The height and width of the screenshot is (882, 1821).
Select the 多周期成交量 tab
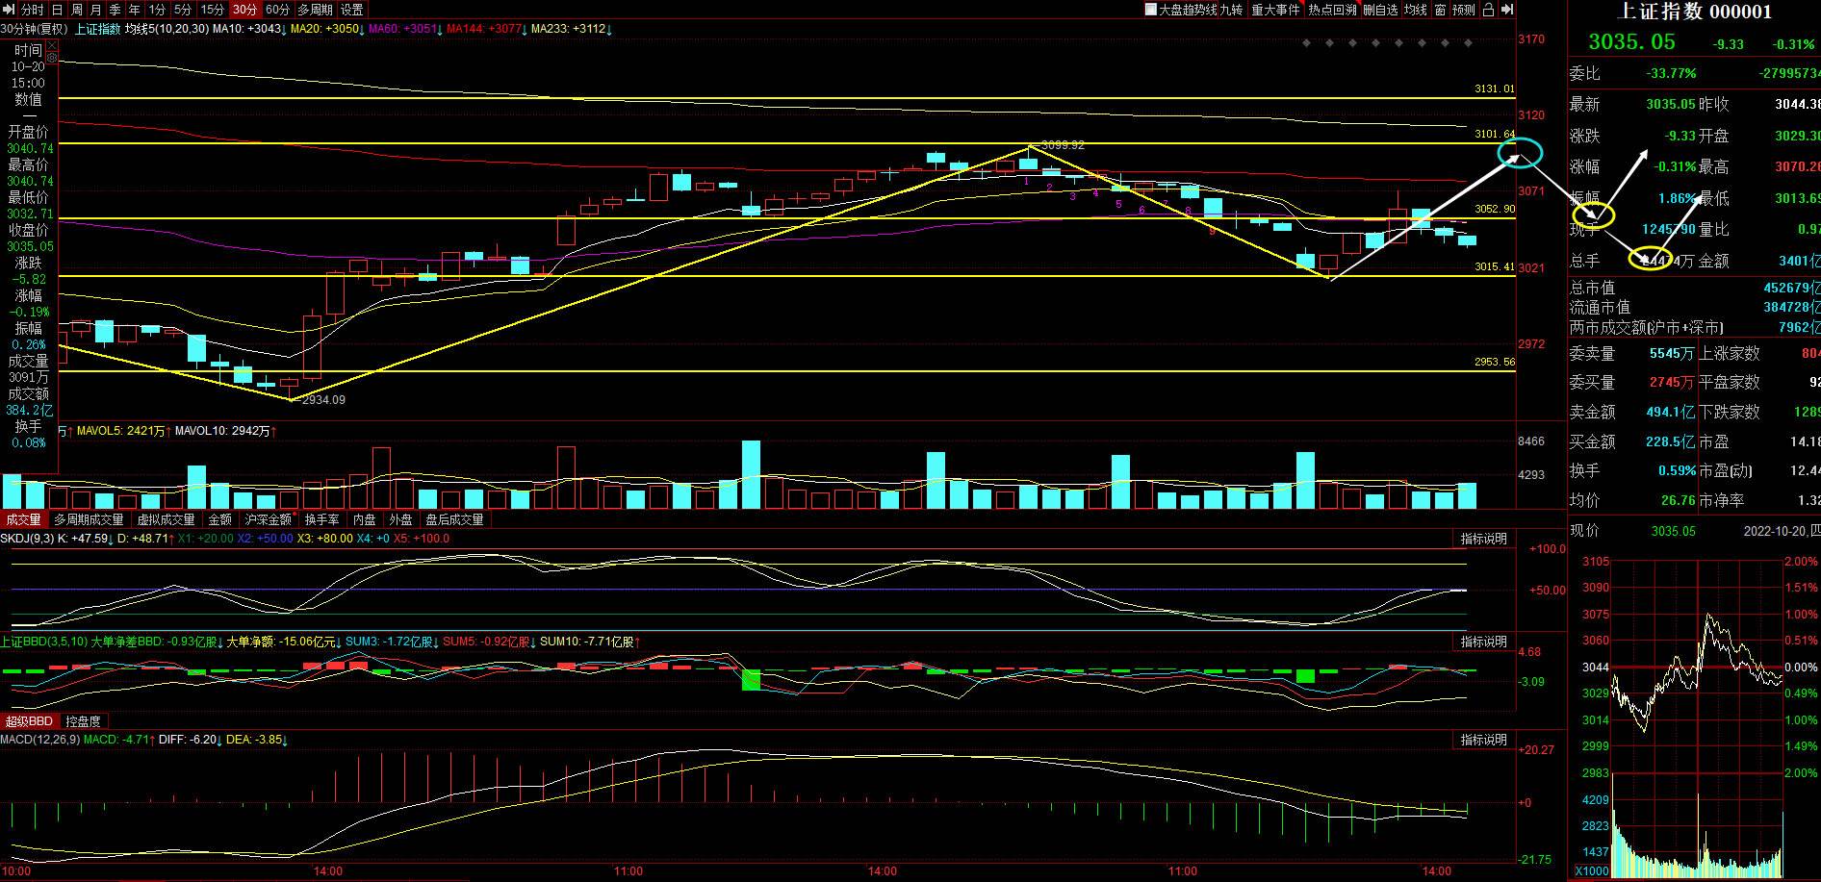(x=89, y=519)
